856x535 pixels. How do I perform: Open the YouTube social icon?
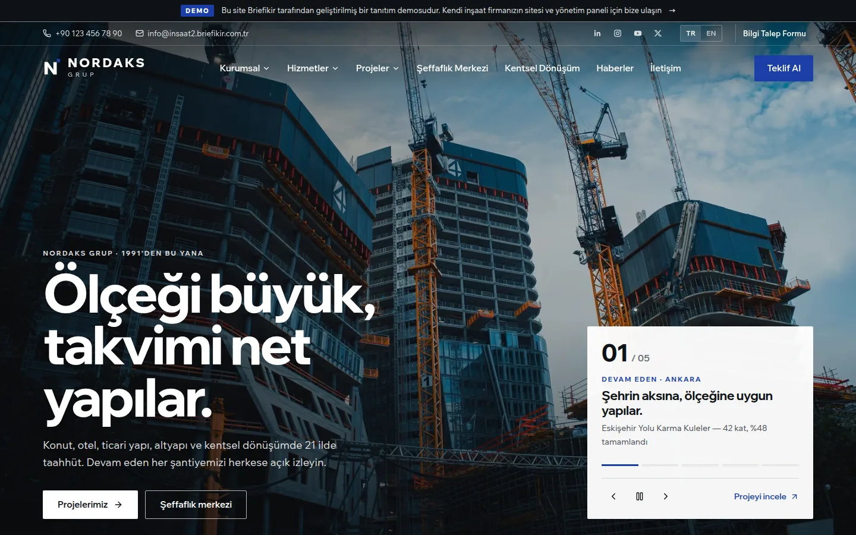[x=638, y=33]
